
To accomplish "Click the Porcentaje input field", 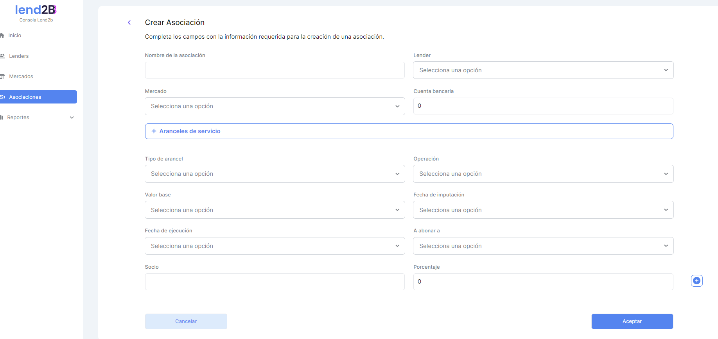I will coord(543,282).
